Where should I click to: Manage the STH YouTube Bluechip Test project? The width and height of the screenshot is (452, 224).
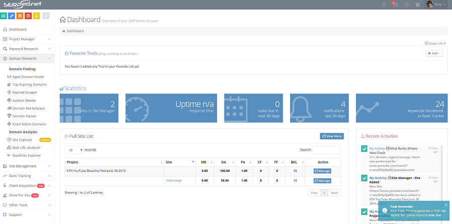tap(322, 171)
